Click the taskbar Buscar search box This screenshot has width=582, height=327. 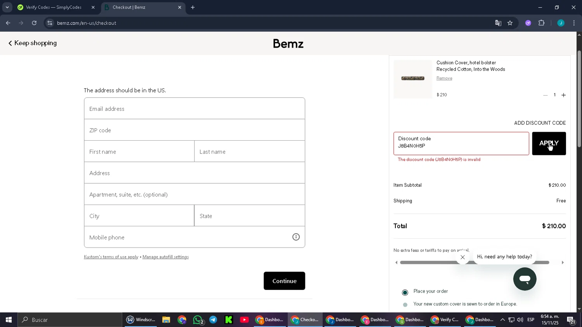tap(70, 320)
